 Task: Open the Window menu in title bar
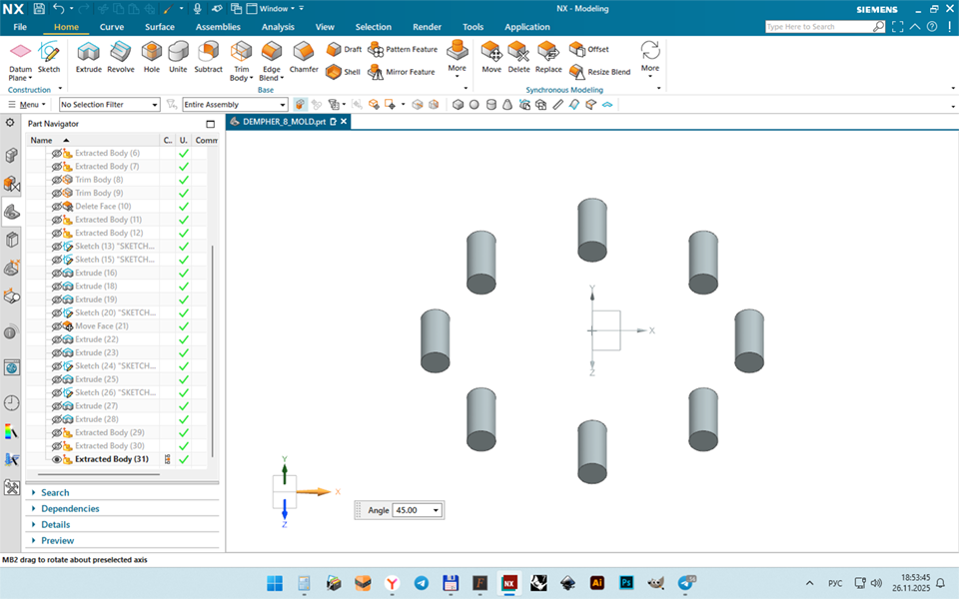click(271, 9)
